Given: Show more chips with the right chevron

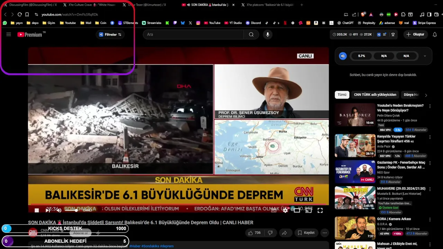Looking at the screenshot, I should tap(426, 95).
